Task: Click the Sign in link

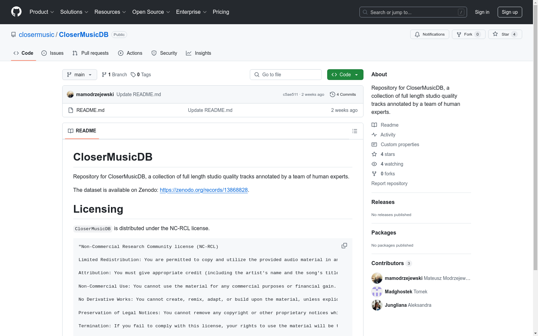Action: click(x=482, y=12)
